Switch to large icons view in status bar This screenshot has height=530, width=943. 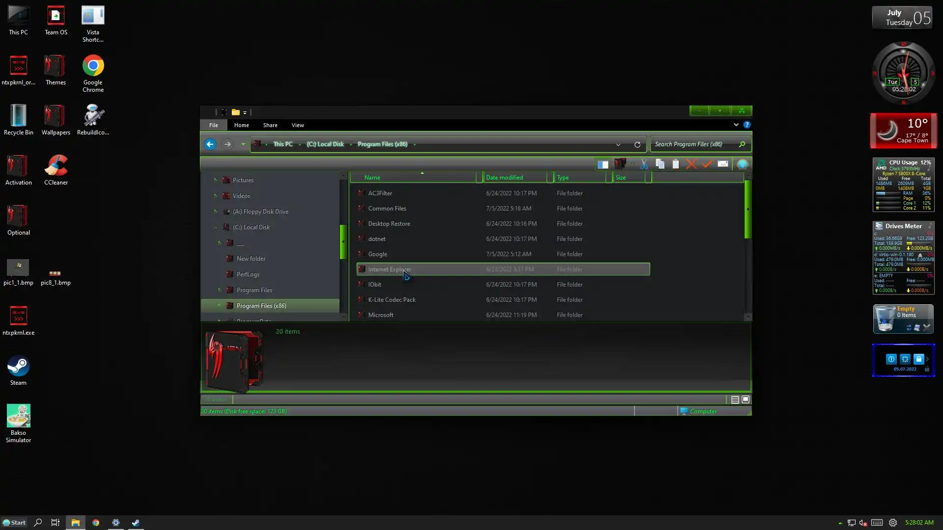click(x=746, y=399)
